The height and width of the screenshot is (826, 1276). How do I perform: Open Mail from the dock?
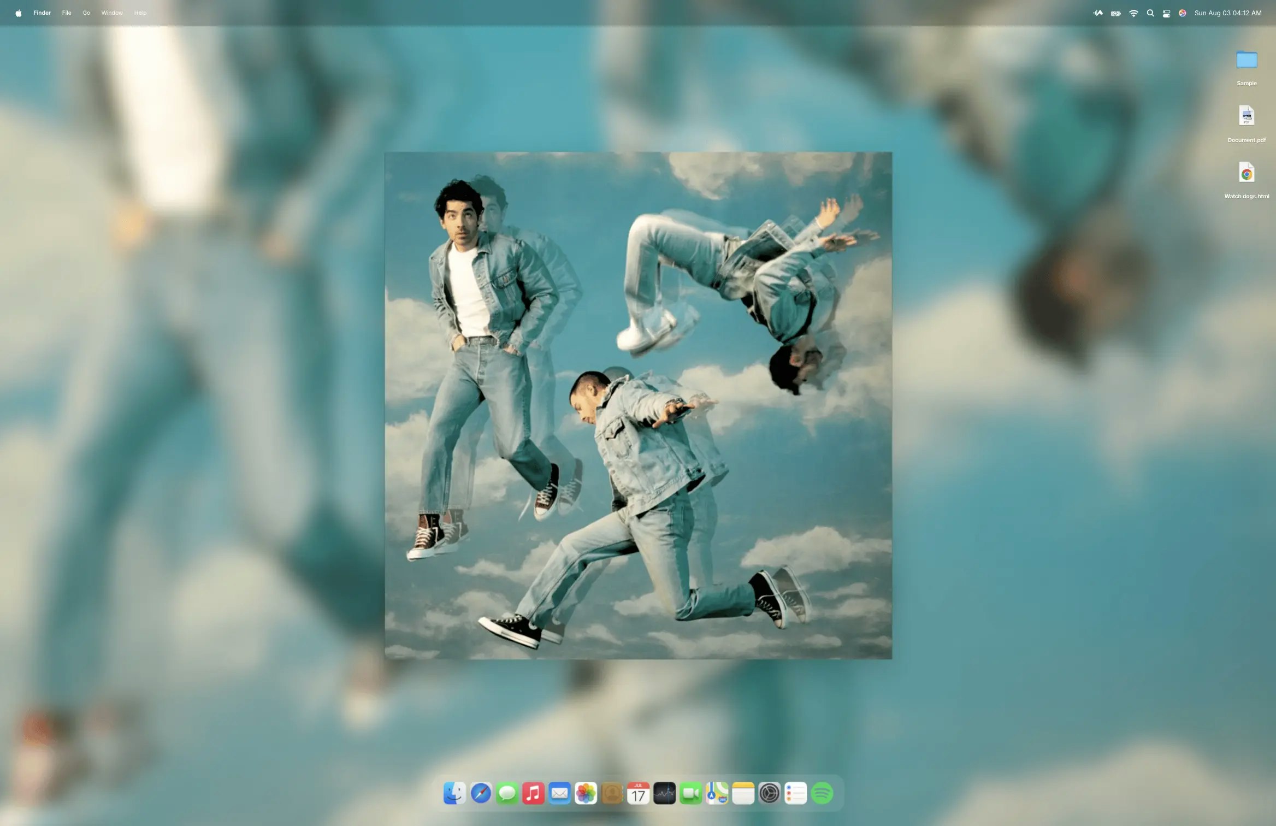(x=559, y=793)
